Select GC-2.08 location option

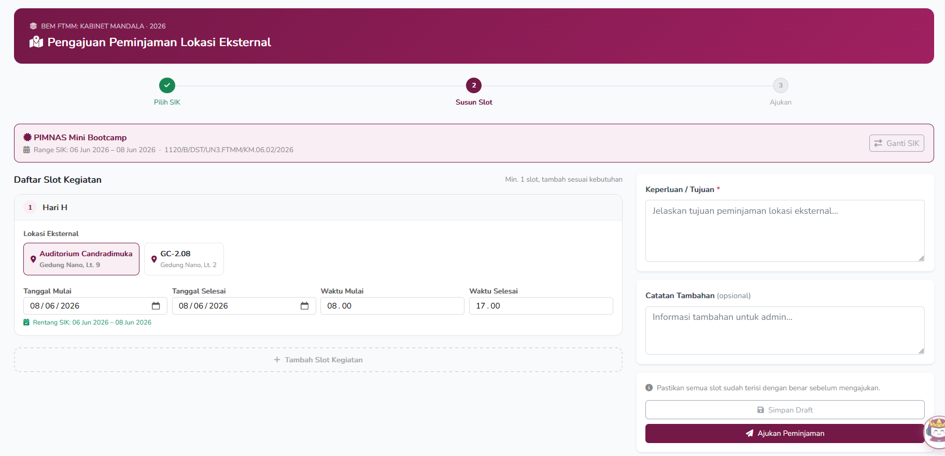[184, 259]
